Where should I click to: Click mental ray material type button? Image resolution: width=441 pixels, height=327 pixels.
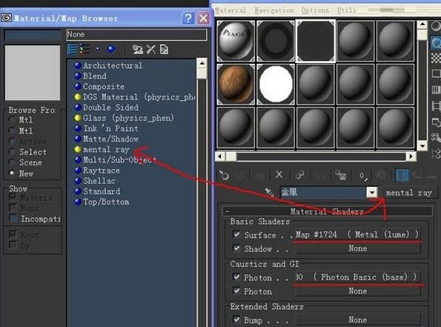tap(408, 193)
